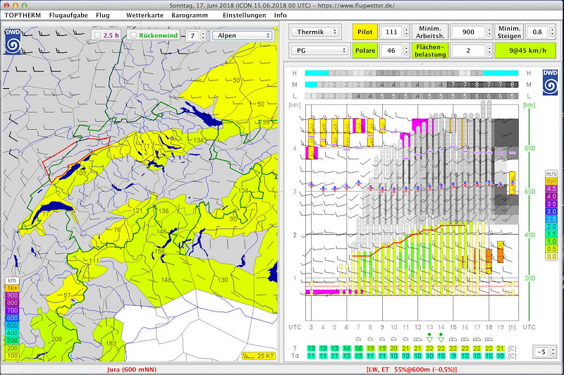
Task: Click the DWD logo on the map
Action: [x=13, y=42]
